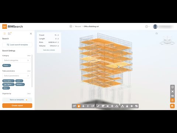
Task: Open the Select categories dropdown
Action: (x=16, y=60)
